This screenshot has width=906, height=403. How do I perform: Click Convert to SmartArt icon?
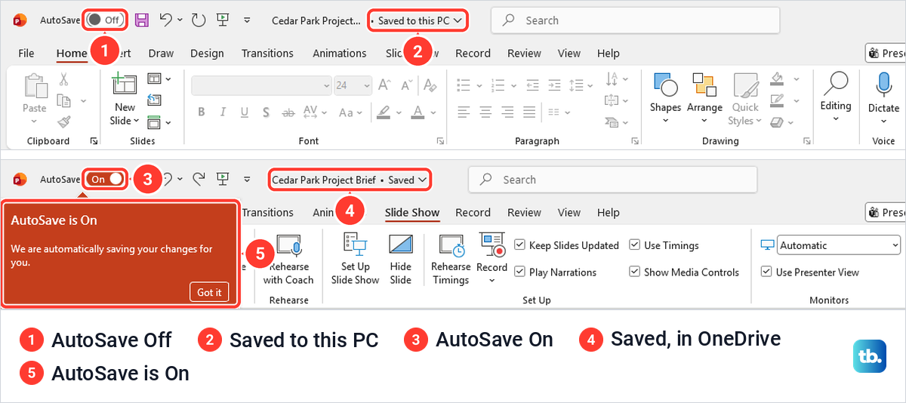(x=613, y=121)
